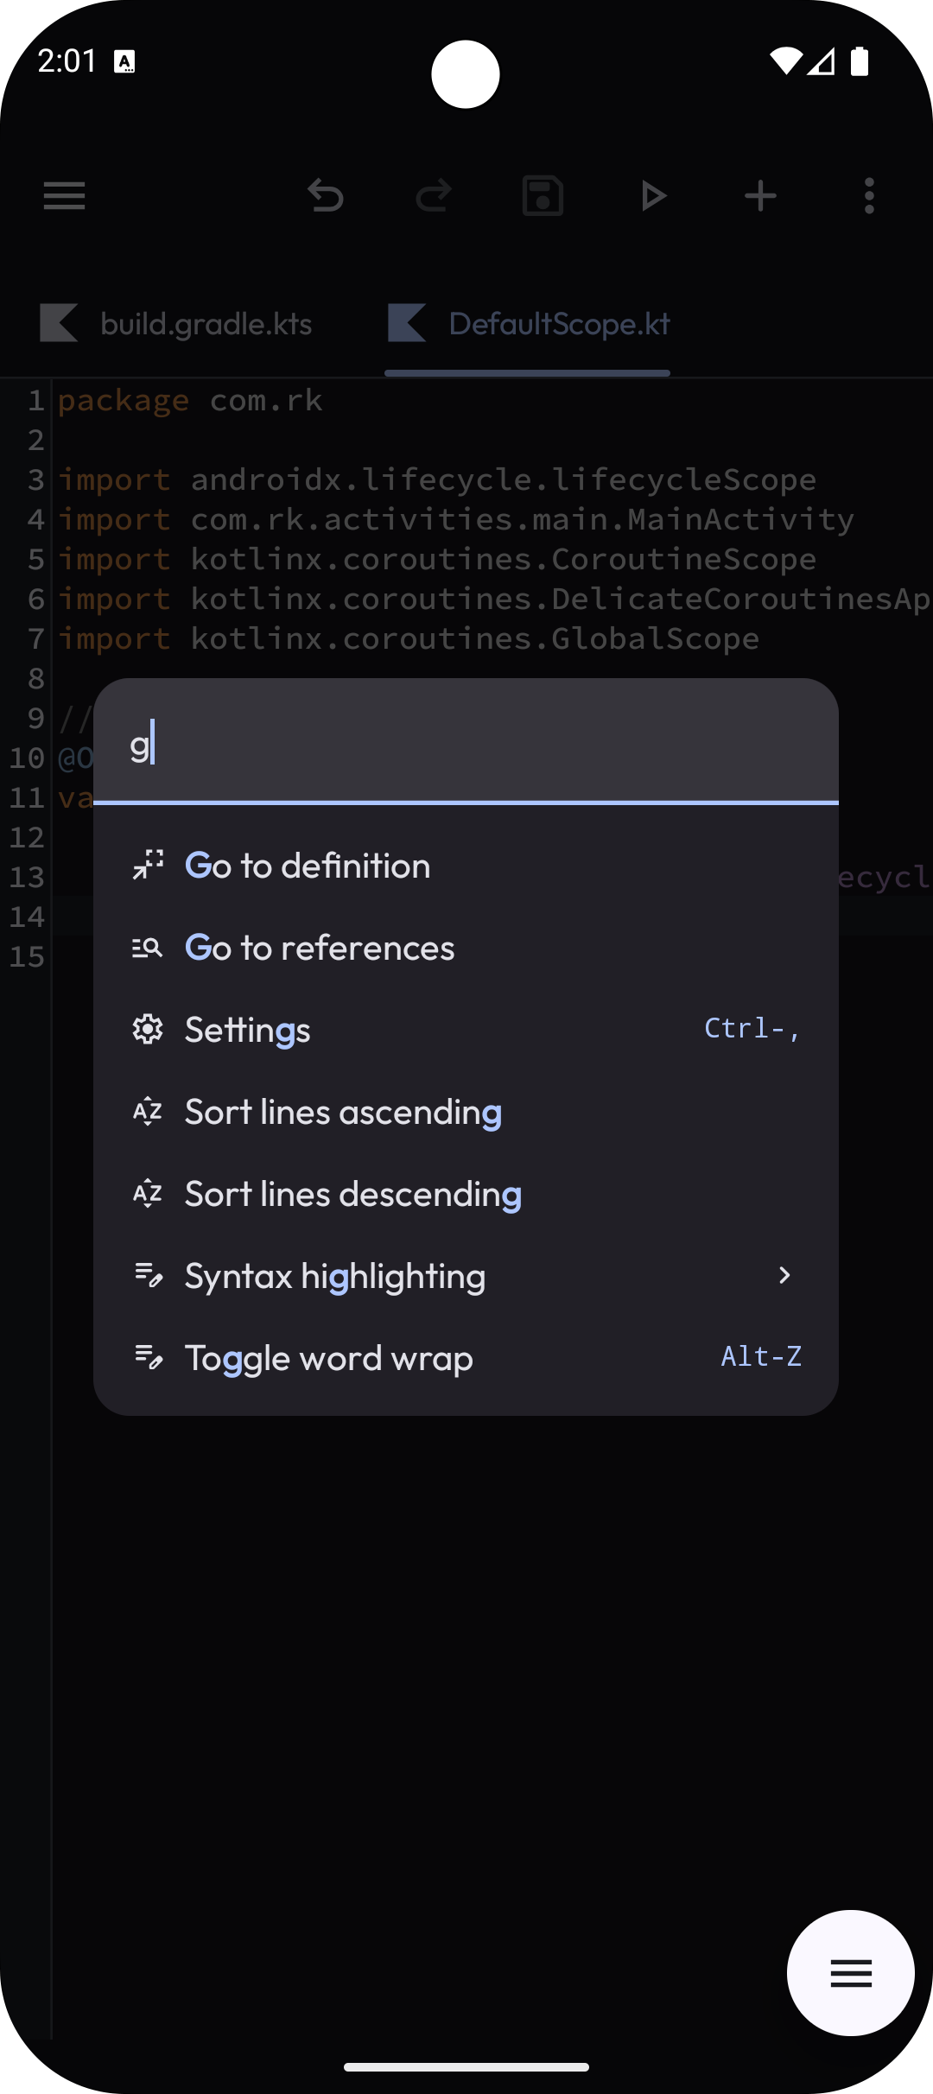
Task: Click the import com.rk.activities.main.MainActivity line
Action: click(x=456, y=519)
